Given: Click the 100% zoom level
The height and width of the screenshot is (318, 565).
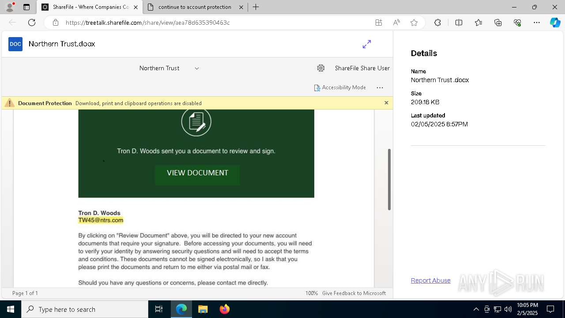Looking at the screenshot, I should 312,293.
